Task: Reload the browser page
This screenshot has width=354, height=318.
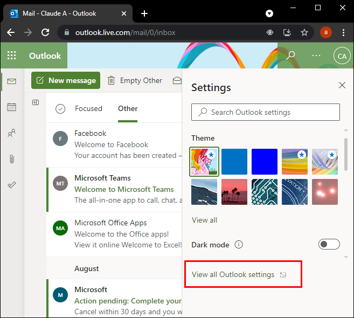Action: click(45, 32)
